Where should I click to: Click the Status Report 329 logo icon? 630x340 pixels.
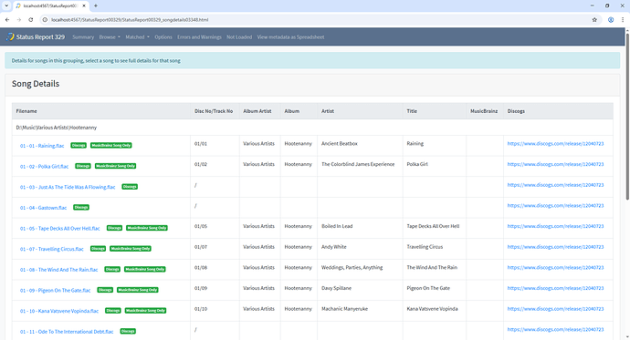coord(10,36)
